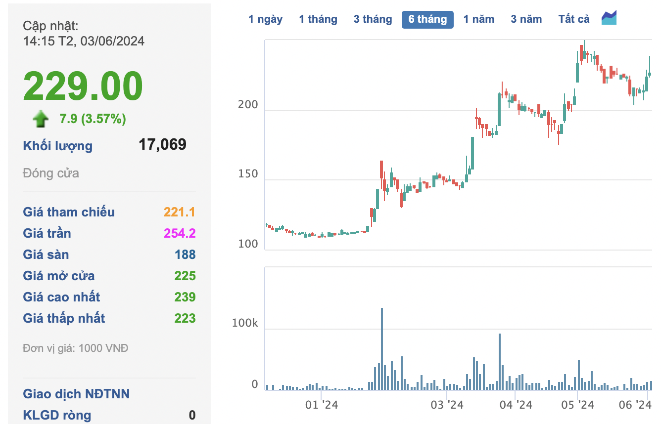The height and width of the screenshot is (424, 661).
Task: Click the 'Giá sàn' label
Action: (x=46, y=254)
